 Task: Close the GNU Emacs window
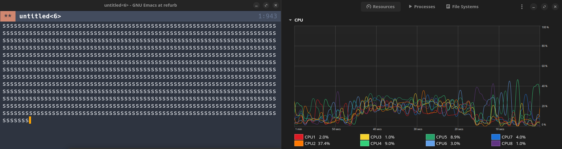pyautogui.click(x=275, y=5)
